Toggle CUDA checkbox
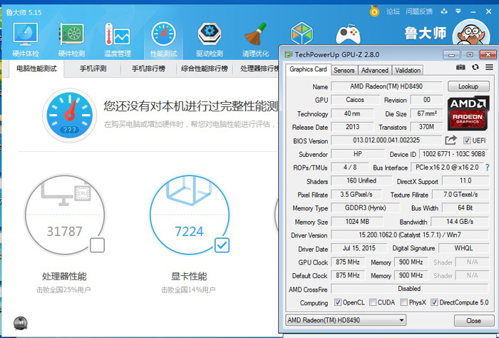The width and height of the screenshot is (499, 338). pos(373,302)
